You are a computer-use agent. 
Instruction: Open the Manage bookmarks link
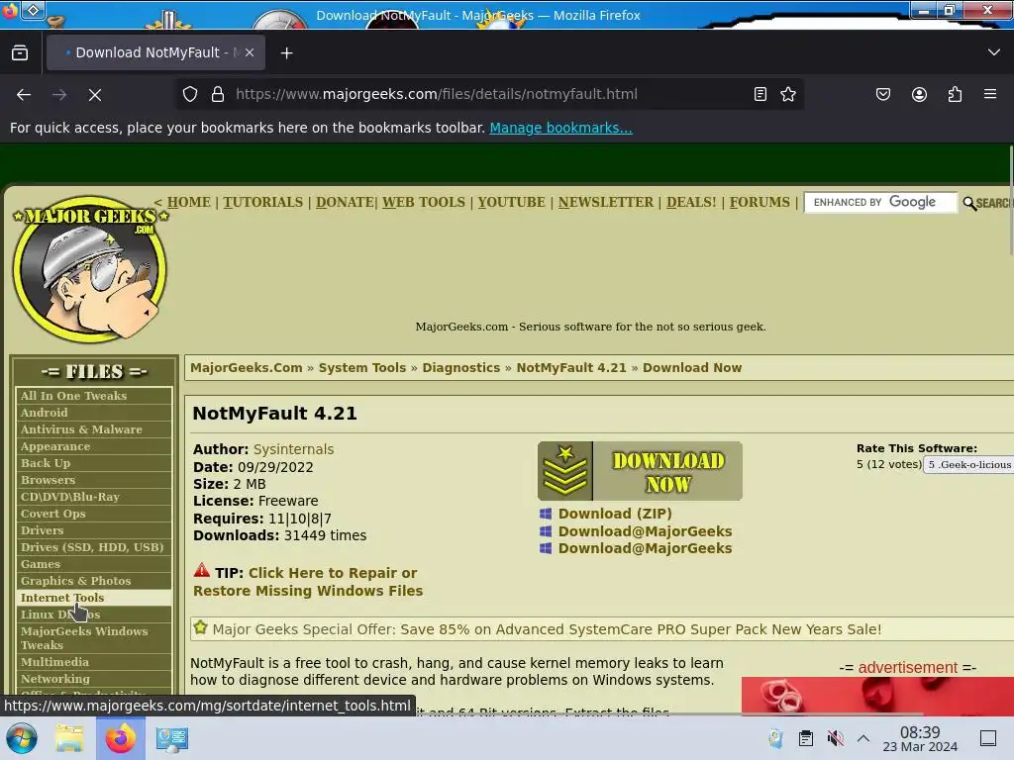click(x=560, y=128)
